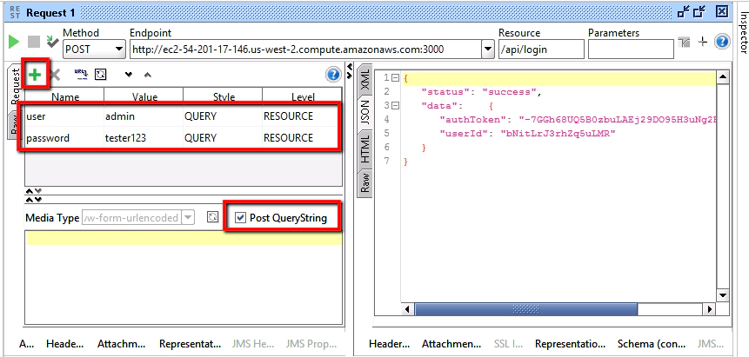The height and width of the screenshot is (357, 749).
Task: Click splitter arrows below parameters table
Action: tap(33, 191)
